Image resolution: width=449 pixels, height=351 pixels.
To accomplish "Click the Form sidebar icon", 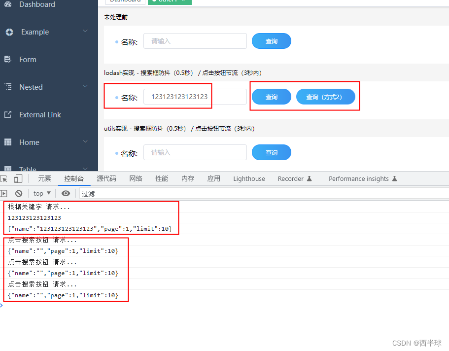I will 7,59.
